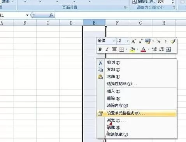The image size is (186, 142).
Task: Apply percent style format
Action: (158, 41)
